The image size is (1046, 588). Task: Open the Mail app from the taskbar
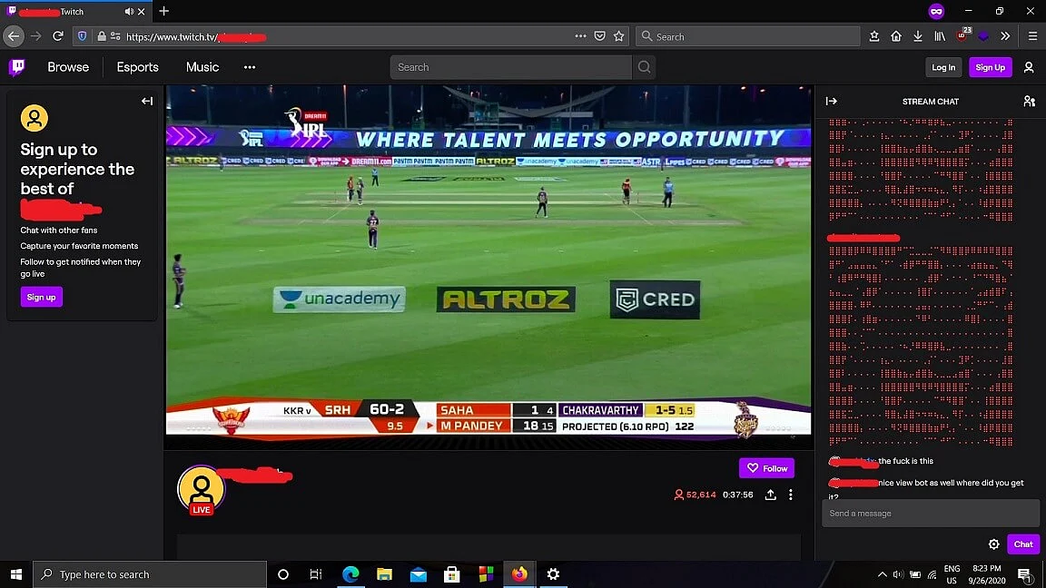tap(419, 574)
